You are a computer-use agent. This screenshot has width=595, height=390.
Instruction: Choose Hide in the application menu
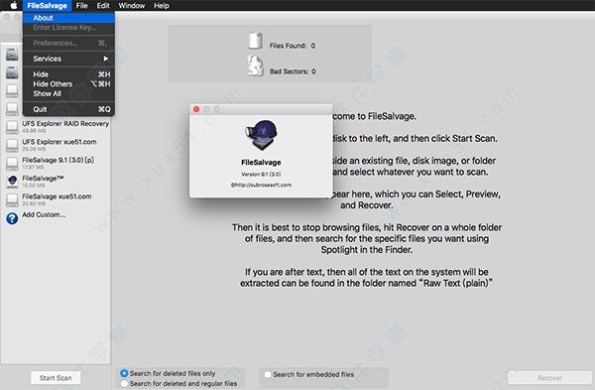[x=68, y=74]
